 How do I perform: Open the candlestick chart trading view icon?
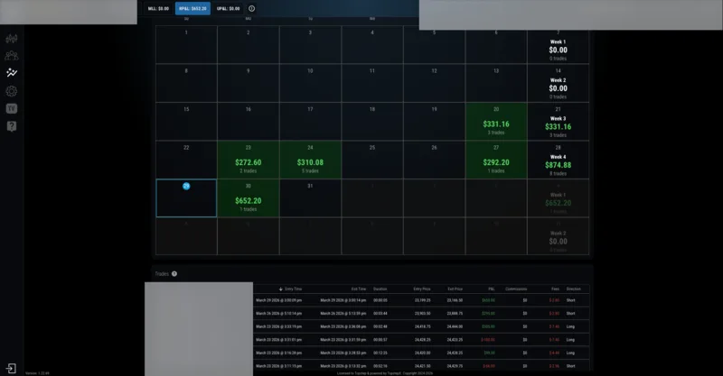[12, 39]
